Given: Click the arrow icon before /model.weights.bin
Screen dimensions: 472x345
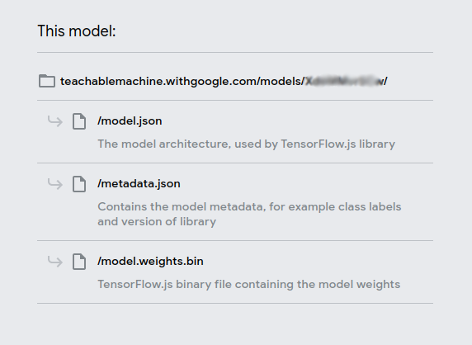Looking at the screenshot, I should [55, 262].
